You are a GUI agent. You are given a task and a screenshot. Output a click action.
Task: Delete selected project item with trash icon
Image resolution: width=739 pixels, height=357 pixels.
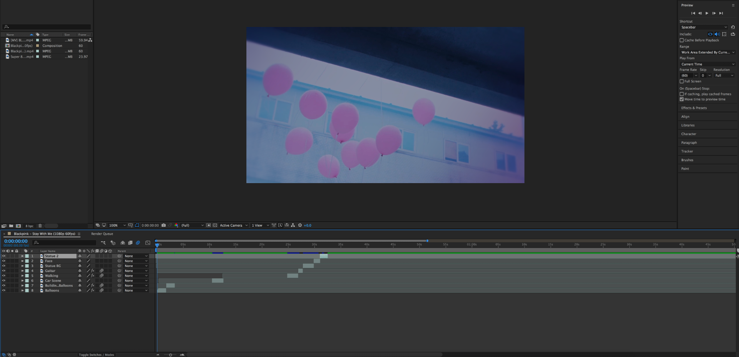pos(40,226)
